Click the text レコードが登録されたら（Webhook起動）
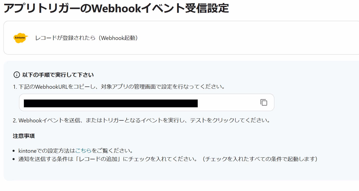The height and width of the screenshot is (191, 359). pos(87,38)
